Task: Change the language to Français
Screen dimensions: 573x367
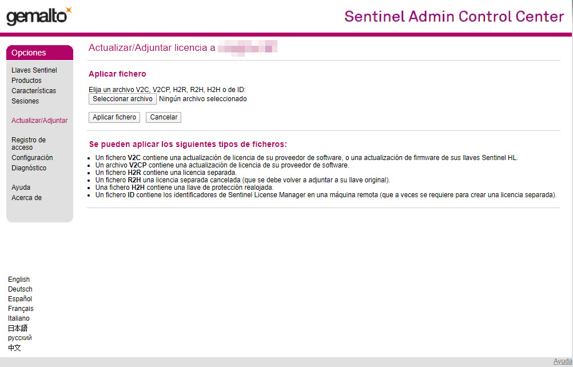Action: point(21,308)
